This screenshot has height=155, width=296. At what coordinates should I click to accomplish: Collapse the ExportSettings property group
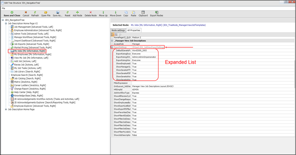point(112,47)
